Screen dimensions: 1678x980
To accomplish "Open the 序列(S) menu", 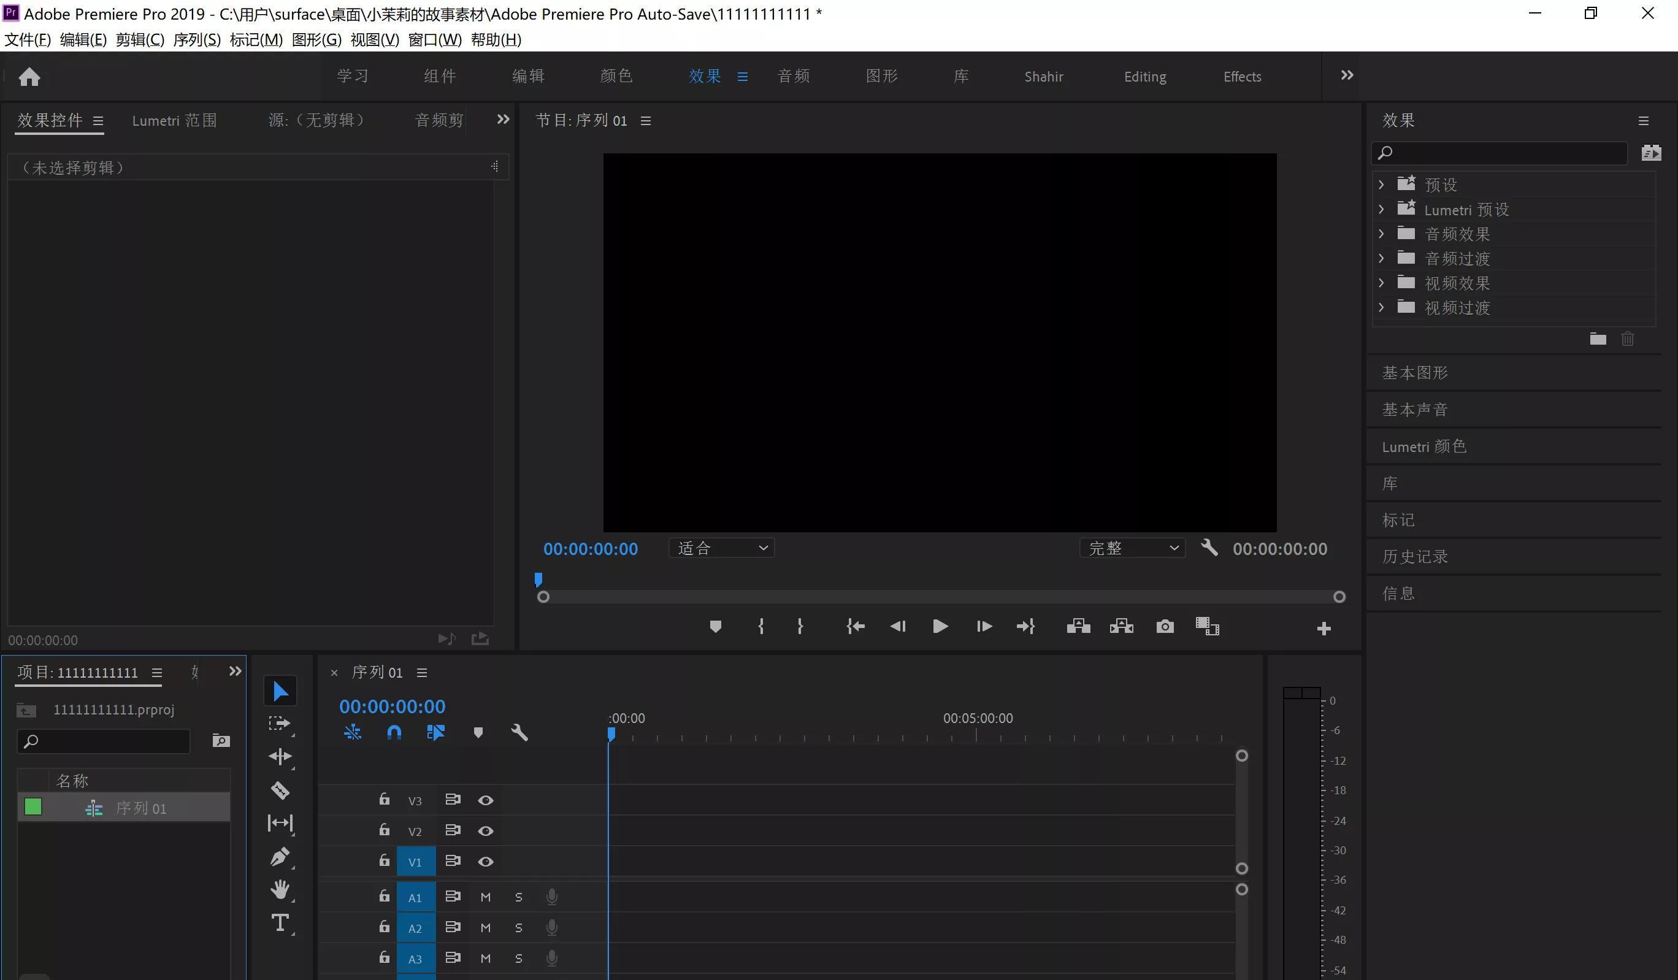I will (197, 40).
